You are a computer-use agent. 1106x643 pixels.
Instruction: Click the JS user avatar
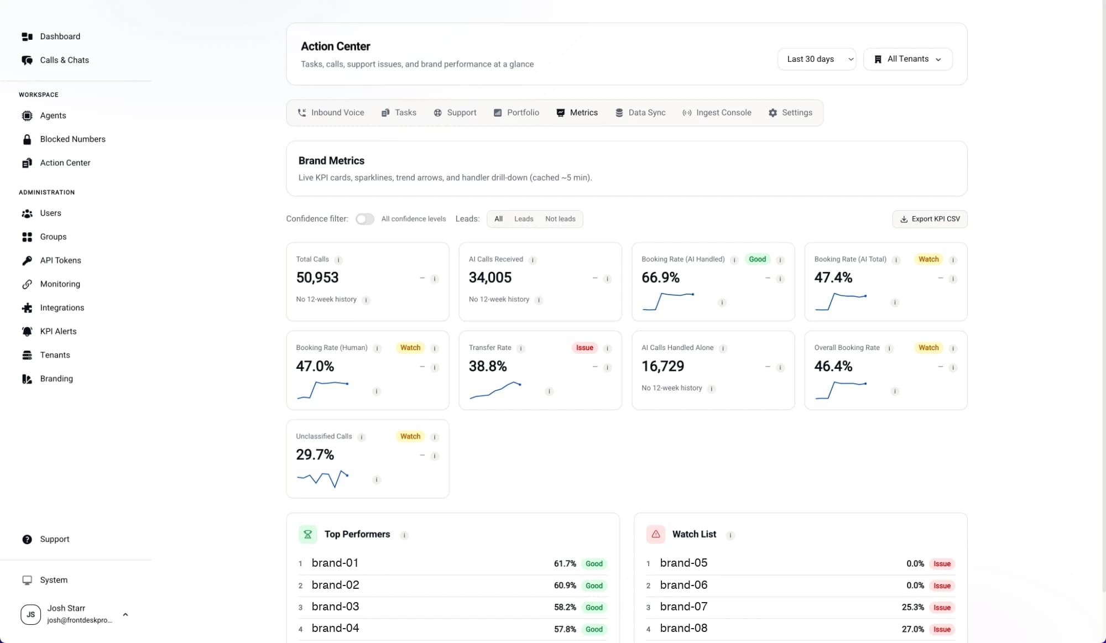tap(30, 614)
